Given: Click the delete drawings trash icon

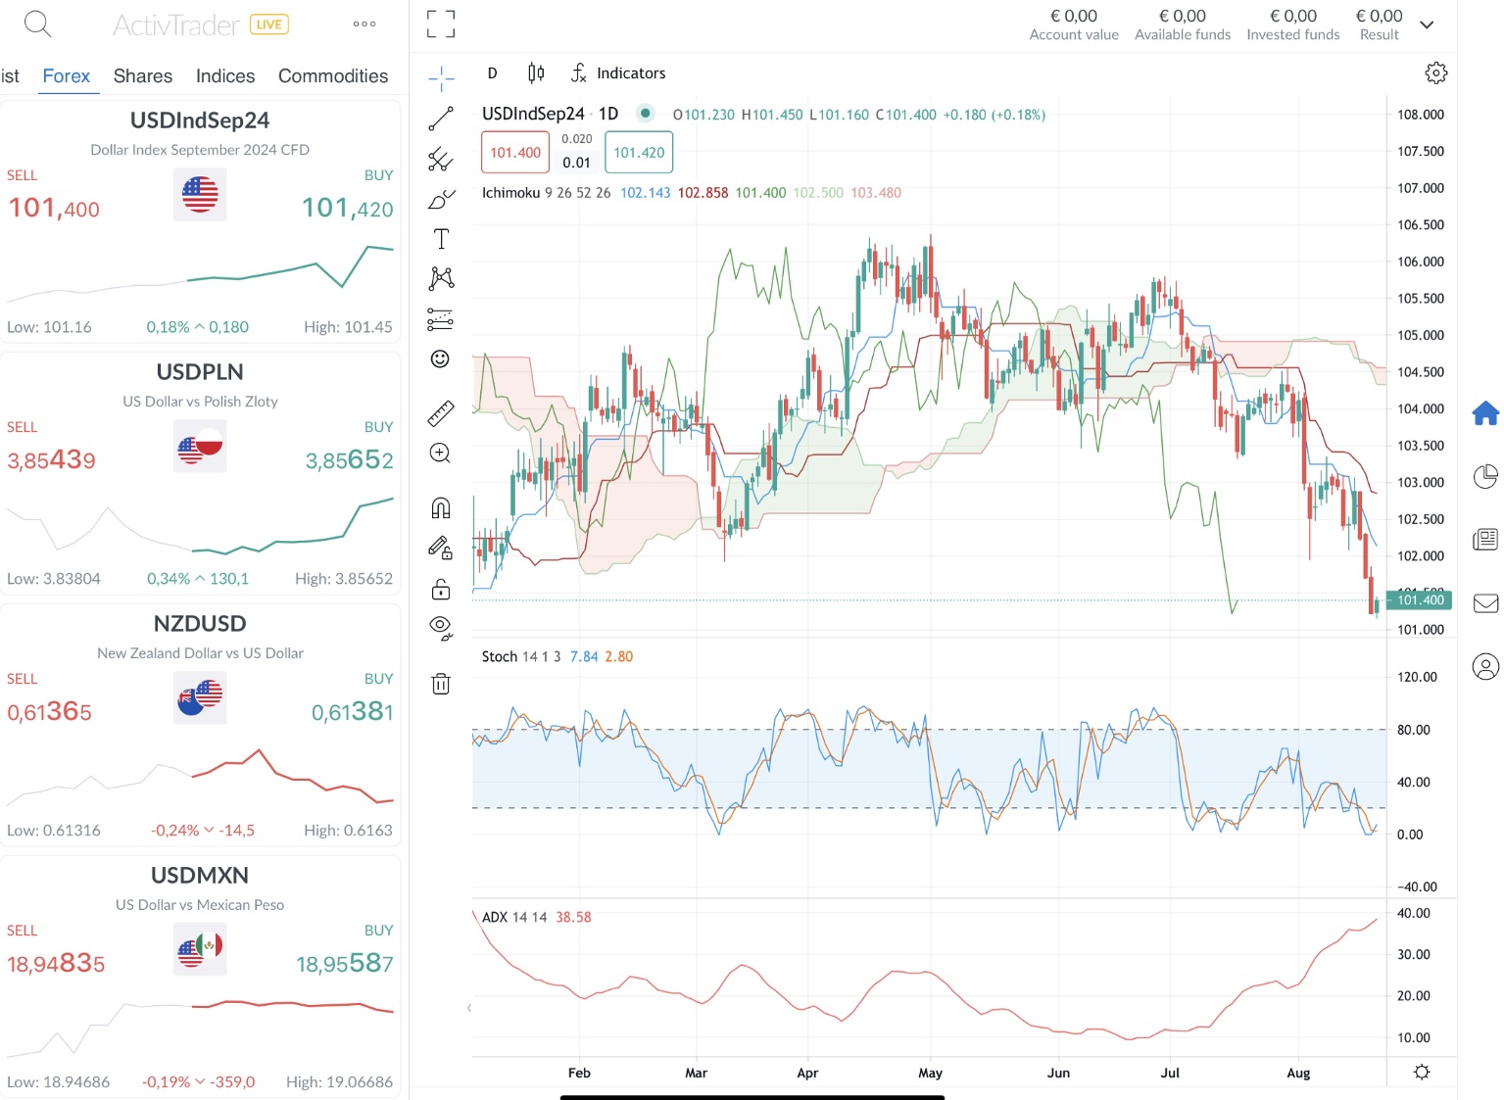Looking at the screenshot, I should pyautogui.click(x=440, y=684).
